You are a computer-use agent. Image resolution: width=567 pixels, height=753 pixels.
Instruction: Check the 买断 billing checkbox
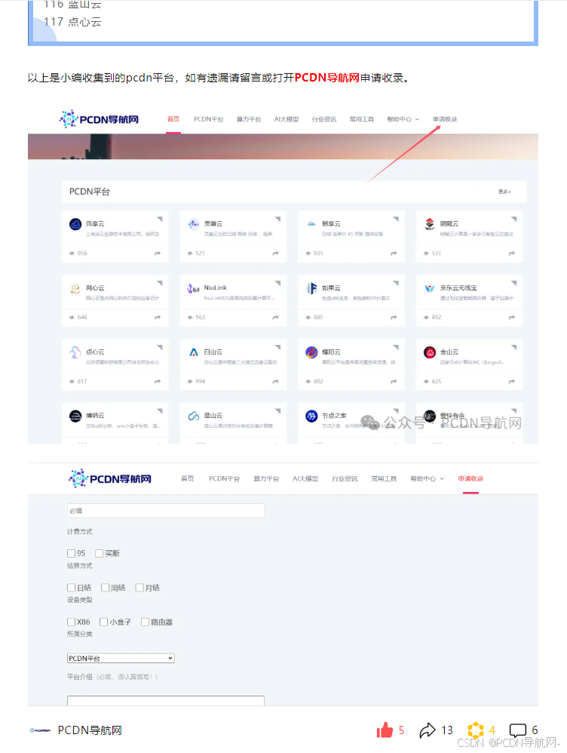click(99, 553)
